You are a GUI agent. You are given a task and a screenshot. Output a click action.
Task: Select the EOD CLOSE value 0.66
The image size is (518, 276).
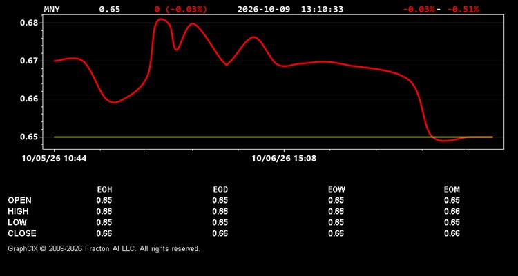(220, 233)
